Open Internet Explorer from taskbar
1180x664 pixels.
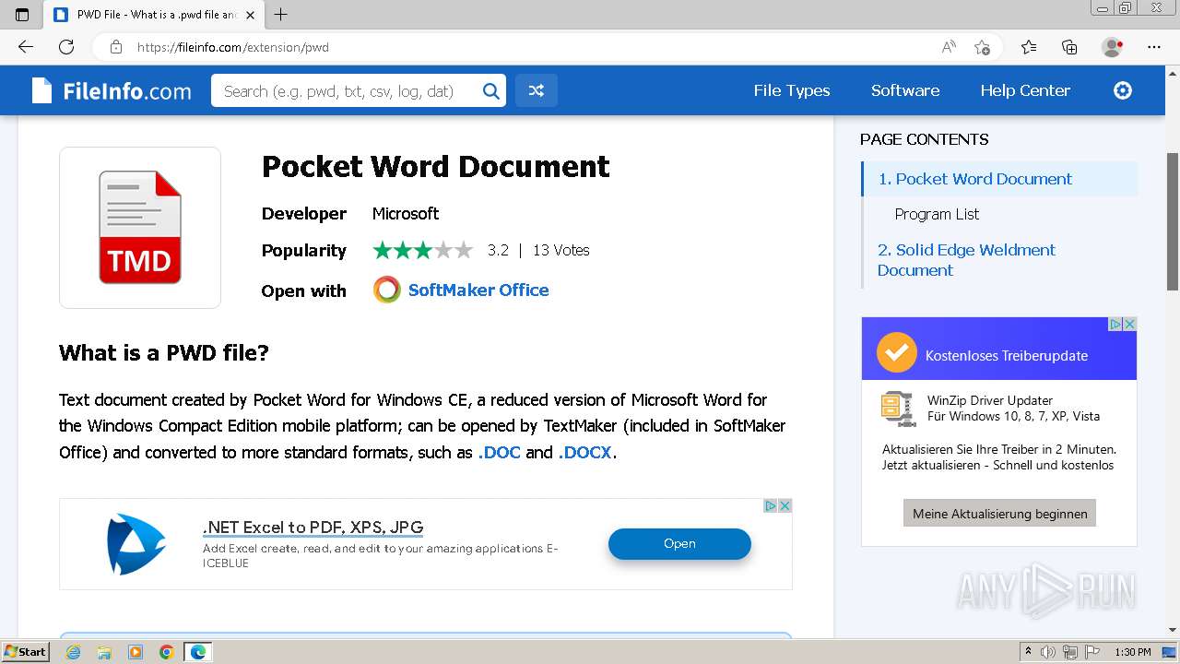coord(73,652)
